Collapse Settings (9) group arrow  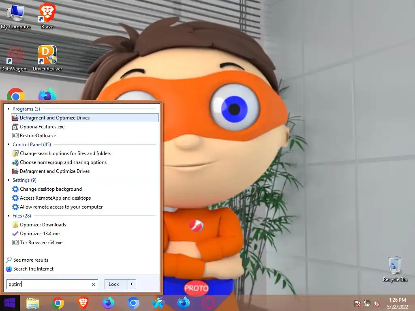9,180
